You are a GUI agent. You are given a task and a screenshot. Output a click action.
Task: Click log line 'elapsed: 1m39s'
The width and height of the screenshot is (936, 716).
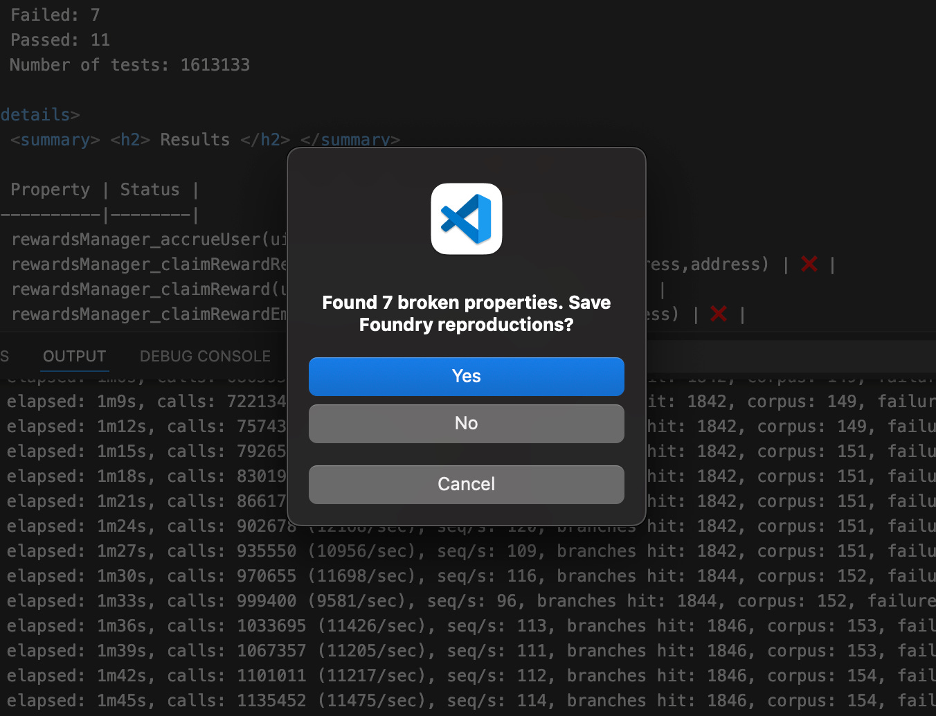point(471,650)
